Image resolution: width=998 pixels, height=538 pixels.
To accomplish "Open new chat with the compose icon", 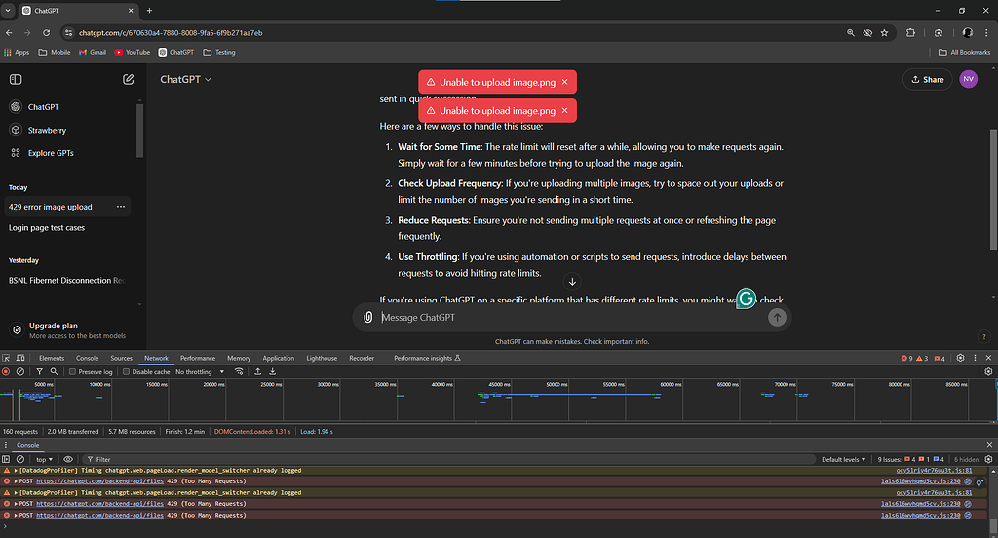I will [129, 79].
